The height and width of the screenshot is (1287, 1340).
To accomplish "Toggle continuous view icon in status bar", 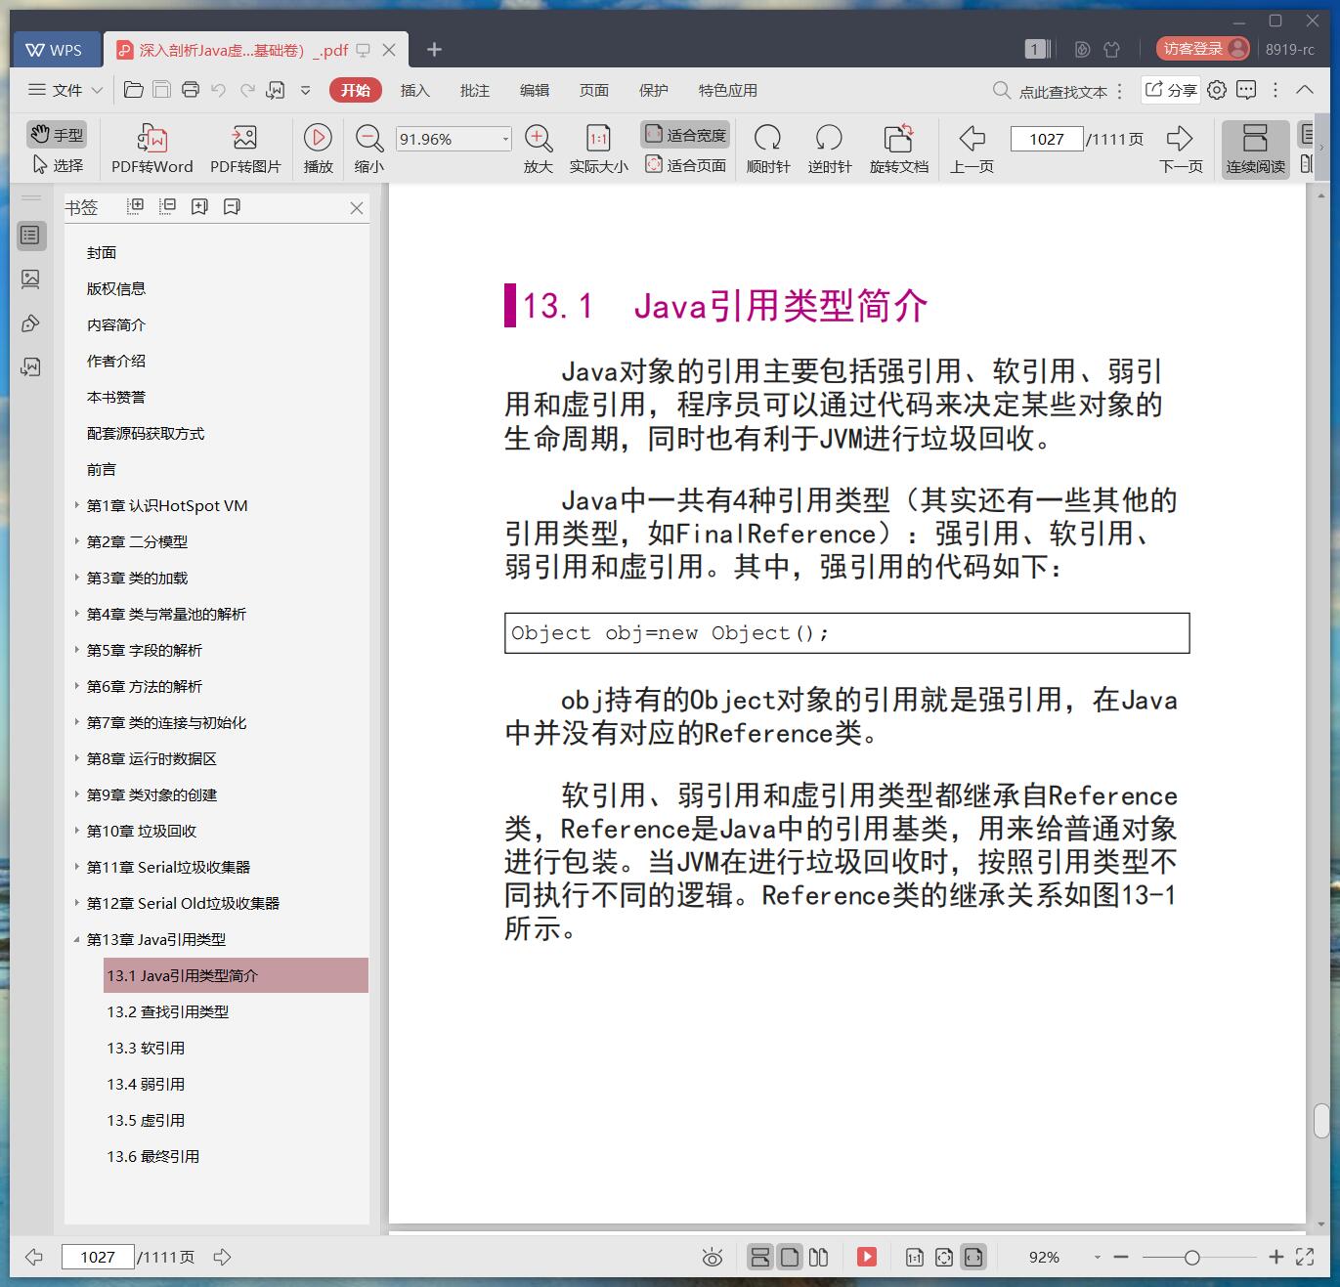I will point(760,1257).
